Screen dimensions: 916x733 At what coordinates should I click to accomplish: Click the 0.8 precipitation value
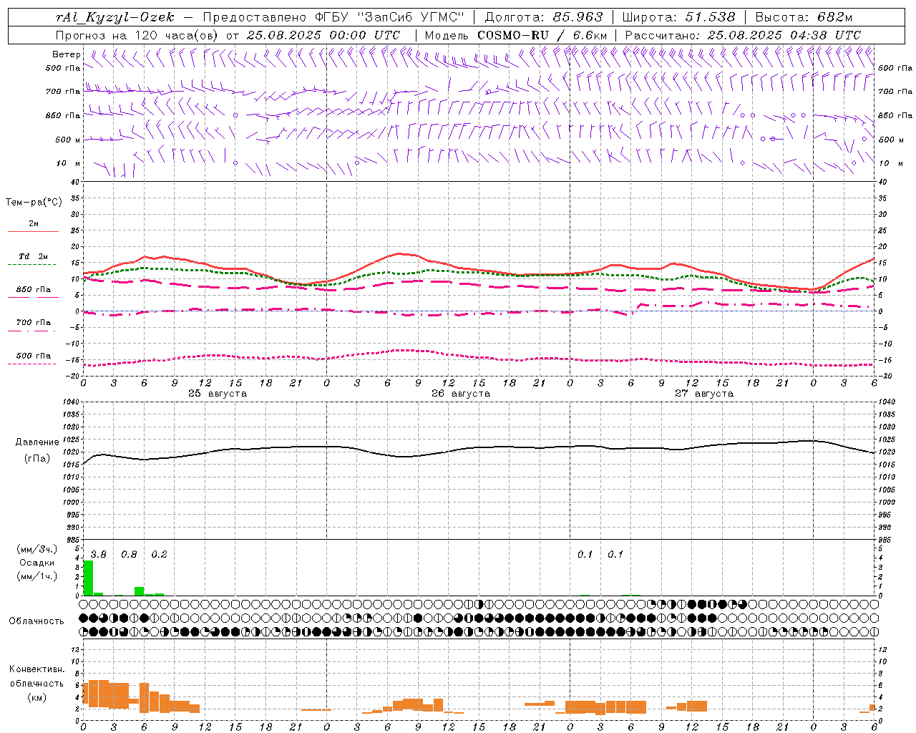pyautogui.click(x=129, y=554)
